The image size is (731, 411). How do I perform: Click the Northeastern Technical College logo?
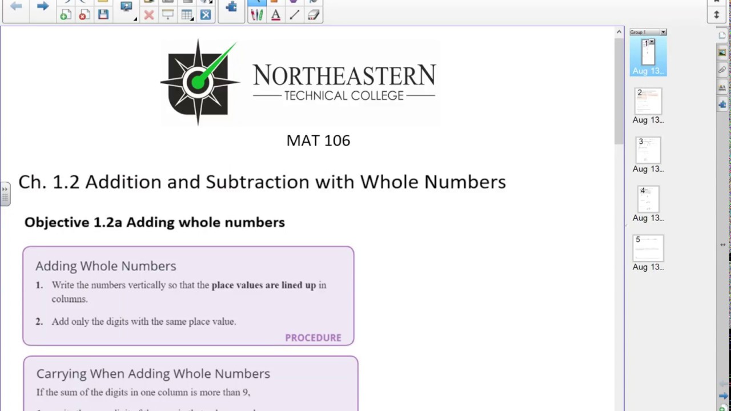pyautogui.click(x=300, y=82)
